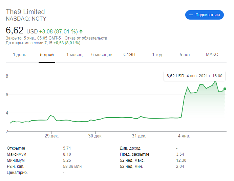This screenshot has width=234, height=181.
Task: Show the 1 год chart
Action: tap(157, 55)
